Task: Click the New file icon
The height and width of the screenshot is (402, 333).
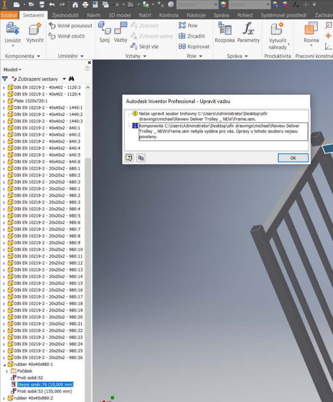Action: [16, 4]
